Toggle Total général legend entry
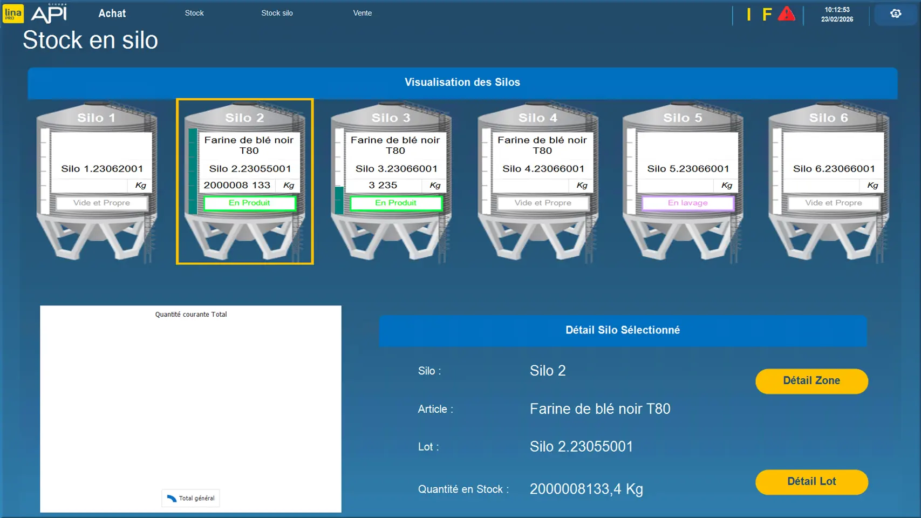 click(x=191, y=498)
